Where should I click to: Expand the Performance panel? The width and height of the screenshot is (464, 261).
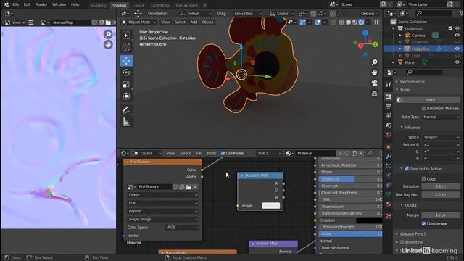coord(412,82)
